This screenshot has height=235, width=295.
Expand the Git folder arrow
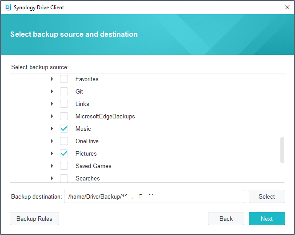coord(52,91)
